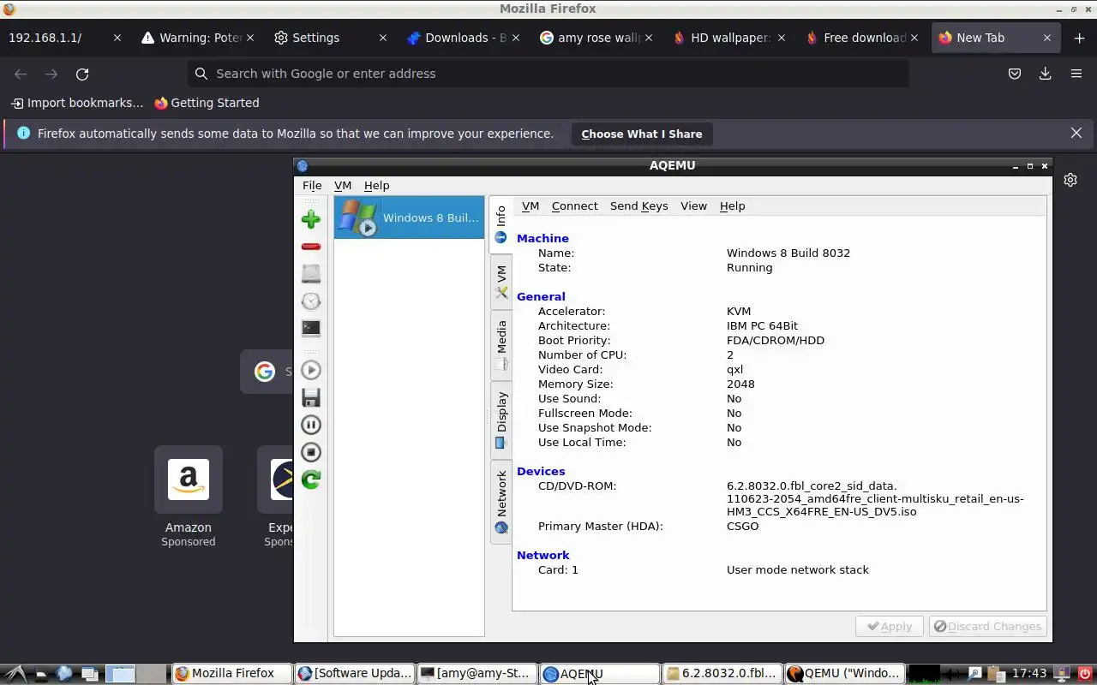Click the Discard Changes button
This screenshot has height=685, width=1097.
pyautogui.click(x=987, y=626)
